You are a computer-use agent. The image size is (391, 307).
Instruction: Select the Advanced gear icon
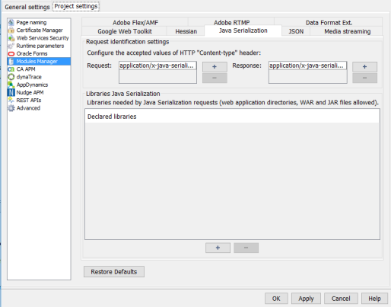pyautogui.click(x=11, y=108)
